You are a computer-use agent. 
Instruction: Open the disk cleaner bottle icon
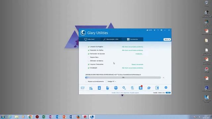point(99,88)
